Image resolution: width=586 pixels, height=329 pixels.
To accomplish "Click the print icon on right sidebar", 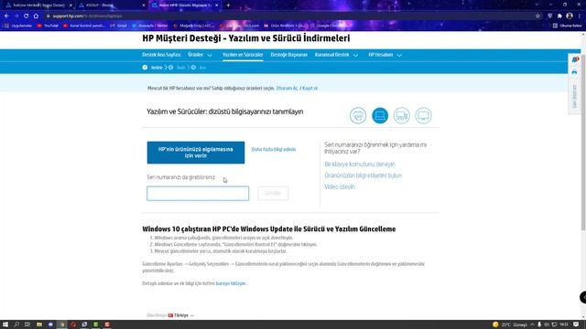I will (574, 71).
